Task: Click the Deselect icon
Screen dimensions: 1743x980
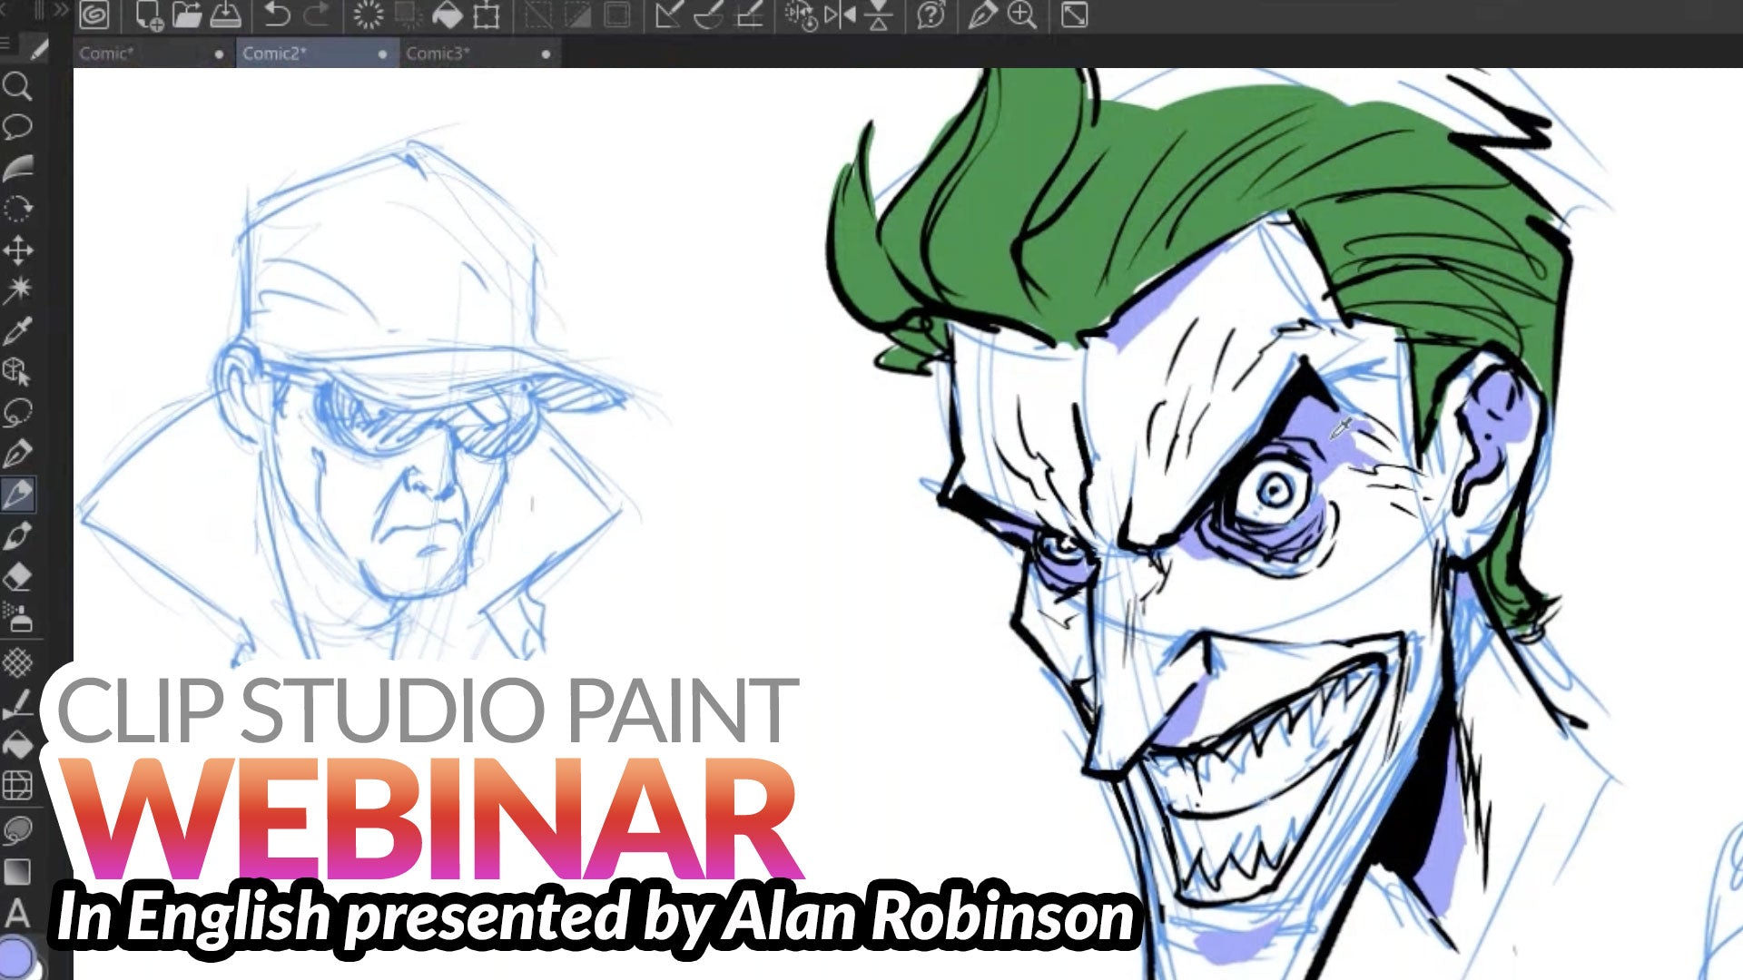Action: click(538, 15)
